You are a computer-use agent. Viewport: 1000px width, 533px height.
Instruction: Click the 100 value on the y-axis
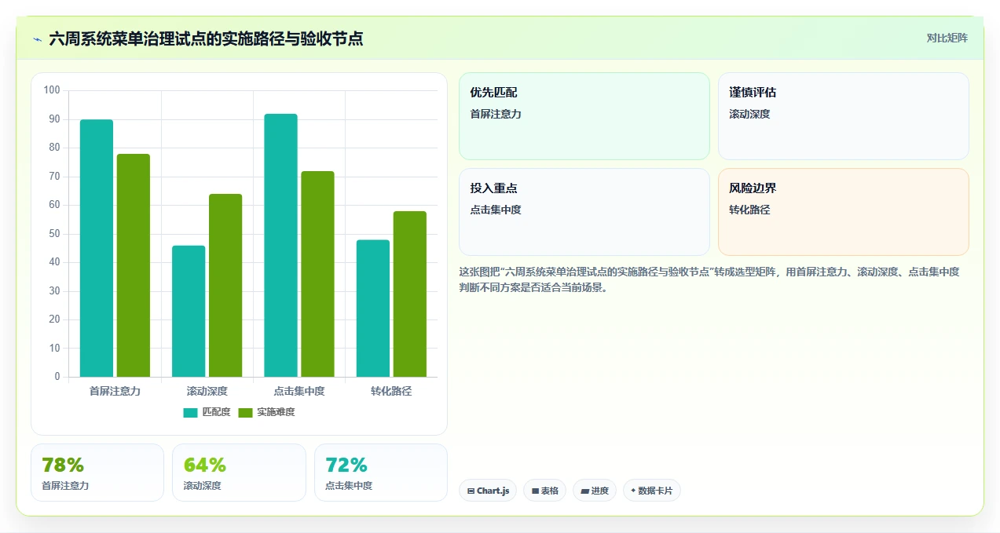[x=52, y=90]
